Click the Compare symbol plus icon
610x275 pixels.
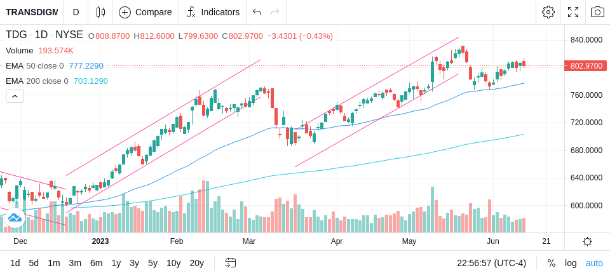tap(125, 12)
